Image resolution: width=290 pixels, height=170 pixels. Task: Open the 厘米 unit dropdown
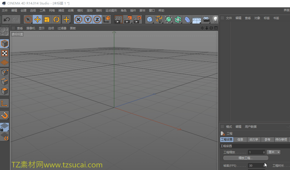point(273,152)
